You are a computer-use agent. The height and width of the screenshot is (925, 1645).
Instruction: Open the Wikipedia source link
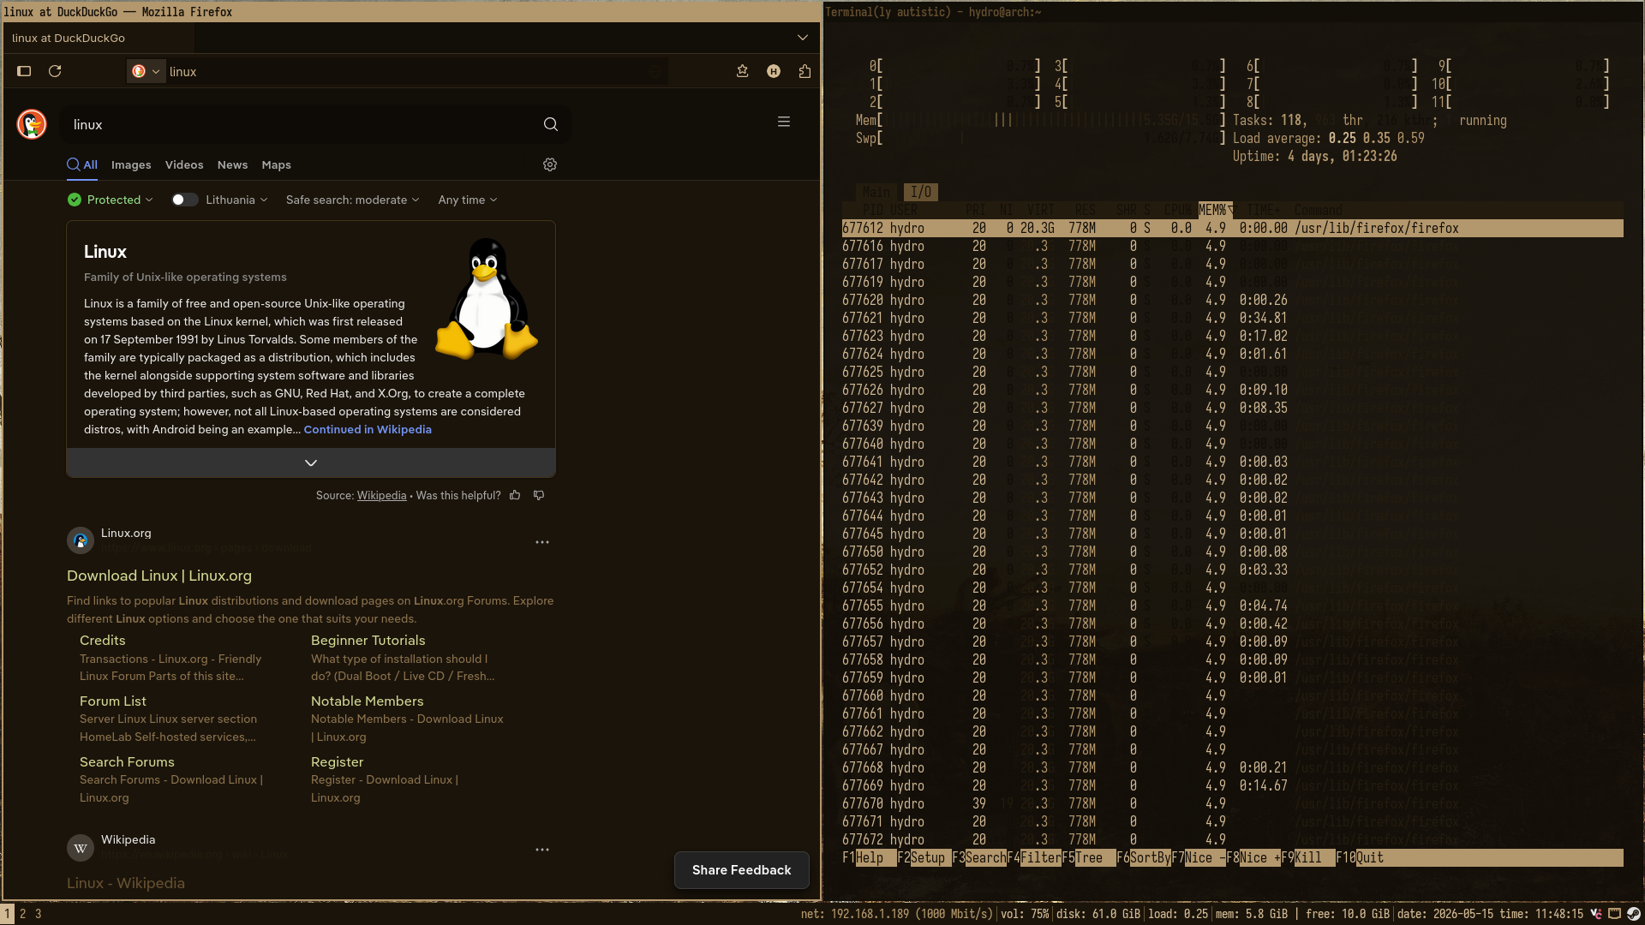coord(381,495)
